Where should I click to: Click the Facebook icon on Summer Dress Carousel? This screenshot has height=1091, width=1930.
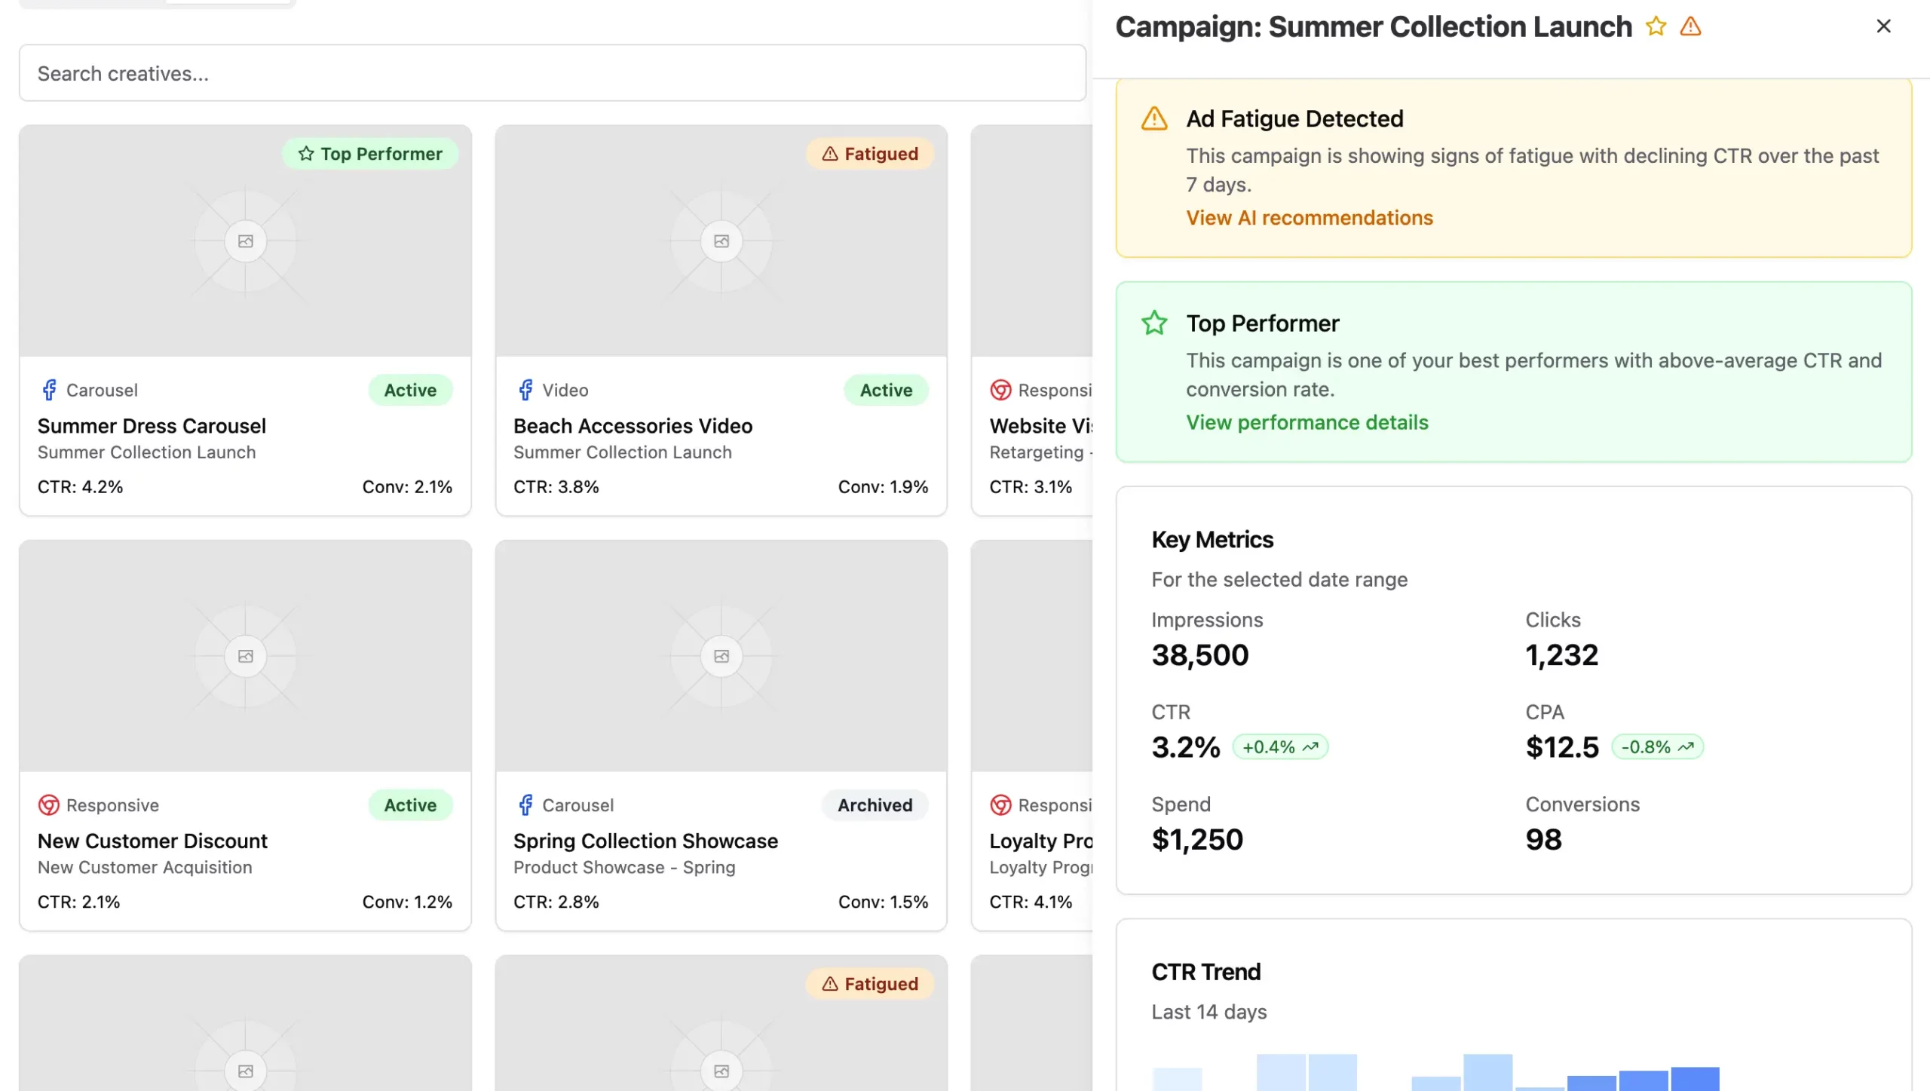tap(49, 390)
